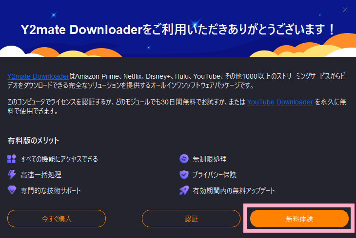Click the lightning bolt icon for 高速一括処理

pyautogui.click(x=12, y=175)
